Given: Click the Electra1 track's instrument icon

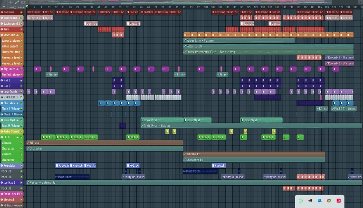Looking at the screenshot, I should pyautogui.click(x=1, y=199).
